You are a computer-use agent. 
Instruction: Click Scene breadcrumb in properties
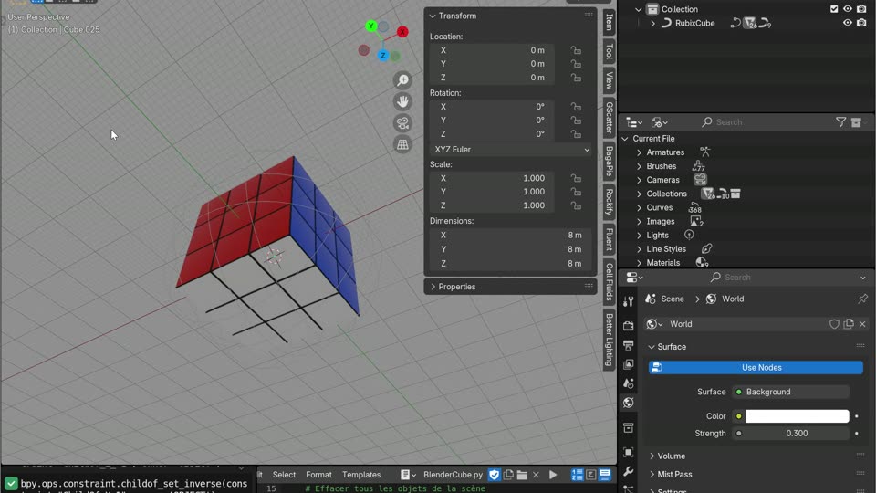(665, 299)
